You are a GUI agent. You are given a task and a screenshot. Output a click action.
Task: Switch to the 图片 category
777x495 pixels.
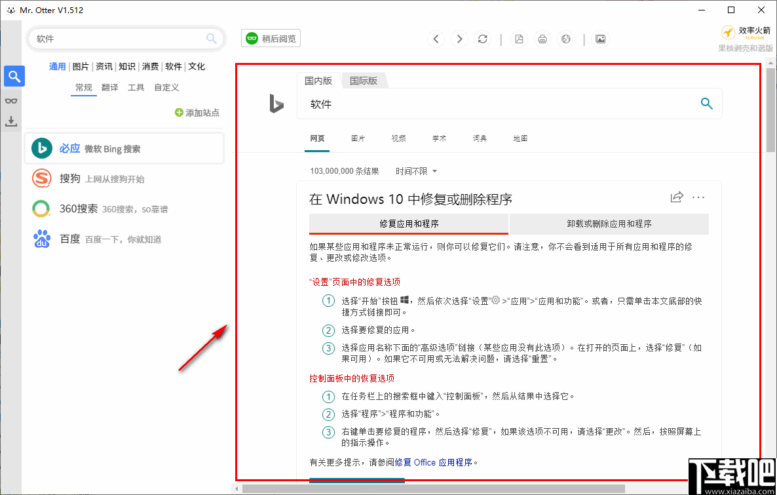click(x=81, y=66)
